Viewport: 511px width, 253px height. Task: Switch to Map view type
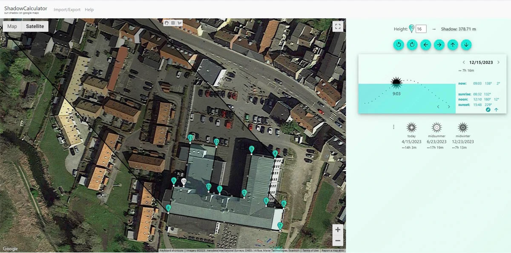click(x=12, y=26)
